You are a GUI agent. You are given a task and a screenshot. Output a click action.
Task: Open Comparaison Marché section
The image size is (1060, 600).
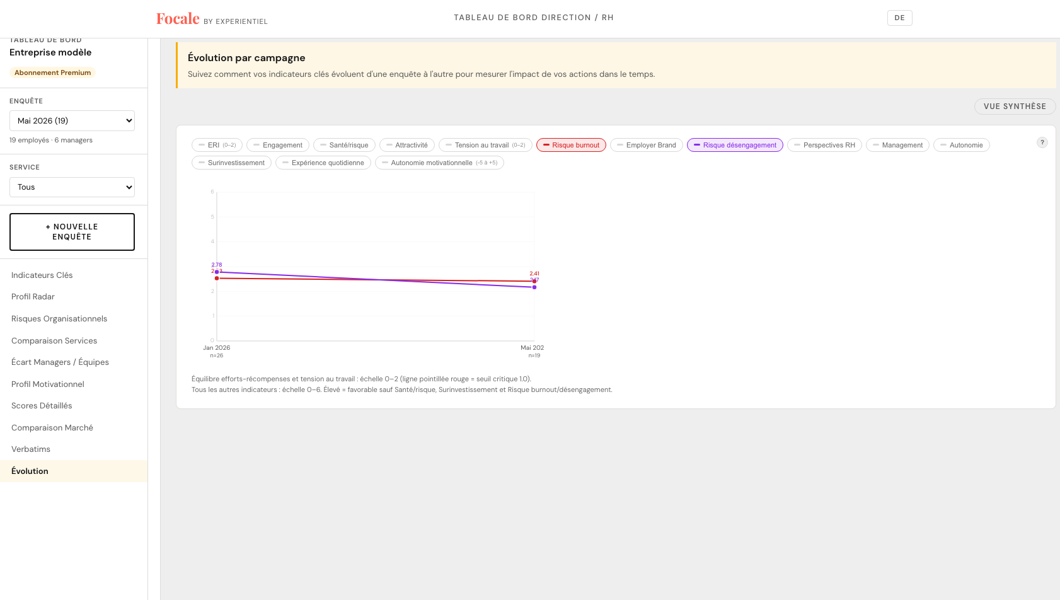pos(74,428)
